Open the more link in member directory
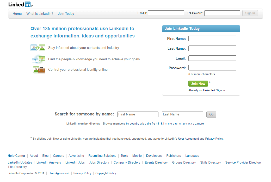The height and width of the screenshot is (182, 271). pyautogui.click(x=200, y=123)
